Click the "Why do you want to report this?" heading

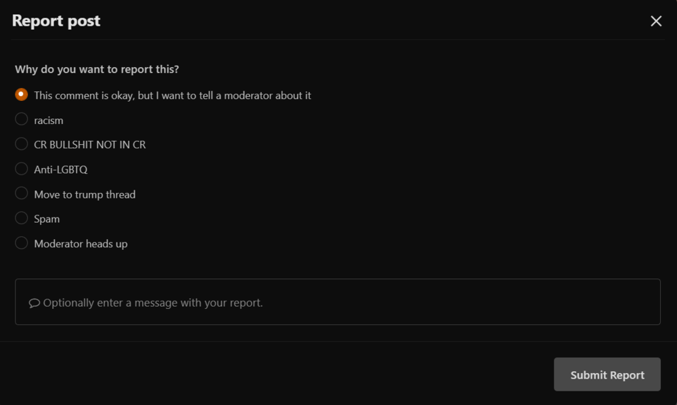tap(97, 69)
